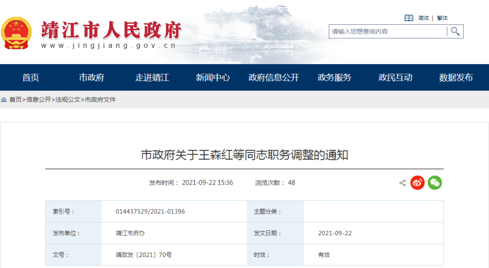Open the 政府信息公开 navigation item
The image size is (489, 268).
coord(274,78)
